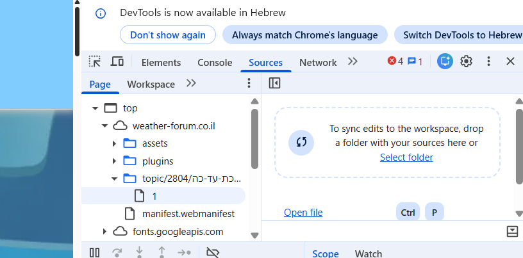Toggle the device toolbar emulation icon
This screenshot has height=258, width=523.
pos(117,61)
